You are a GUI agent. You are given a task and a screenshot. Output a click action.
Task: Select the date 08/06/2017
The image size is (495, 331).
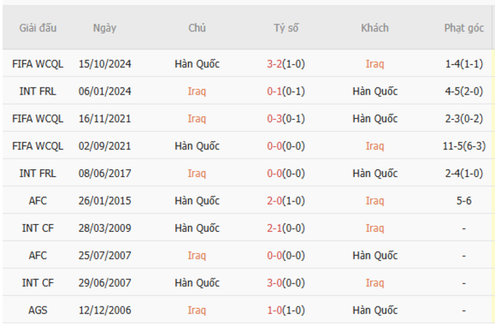coord(104,174)
